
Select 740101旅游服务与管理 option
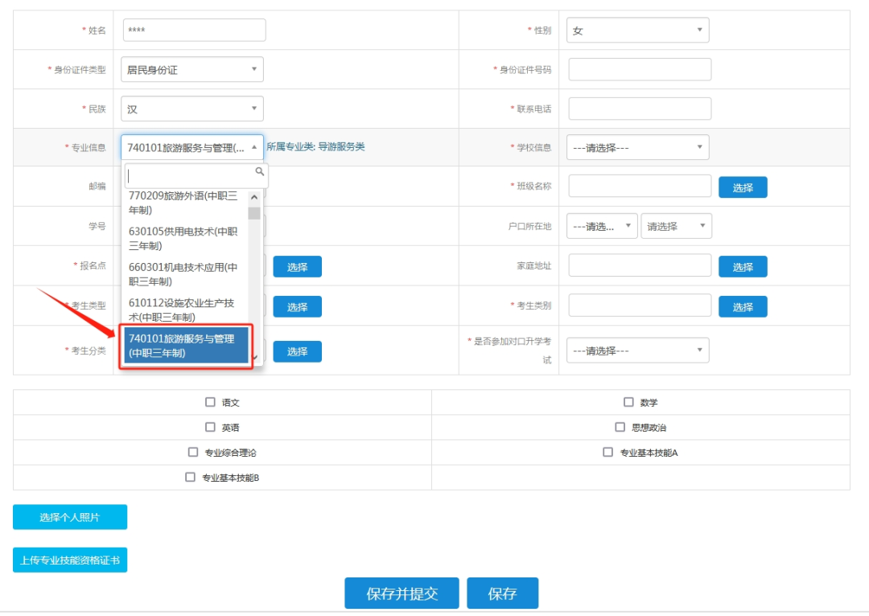[186, 346]
